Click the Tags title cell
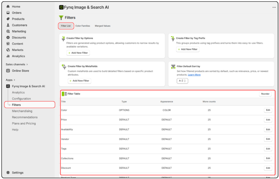The width and height of the screenshot is (279, 179). [64, 149]
